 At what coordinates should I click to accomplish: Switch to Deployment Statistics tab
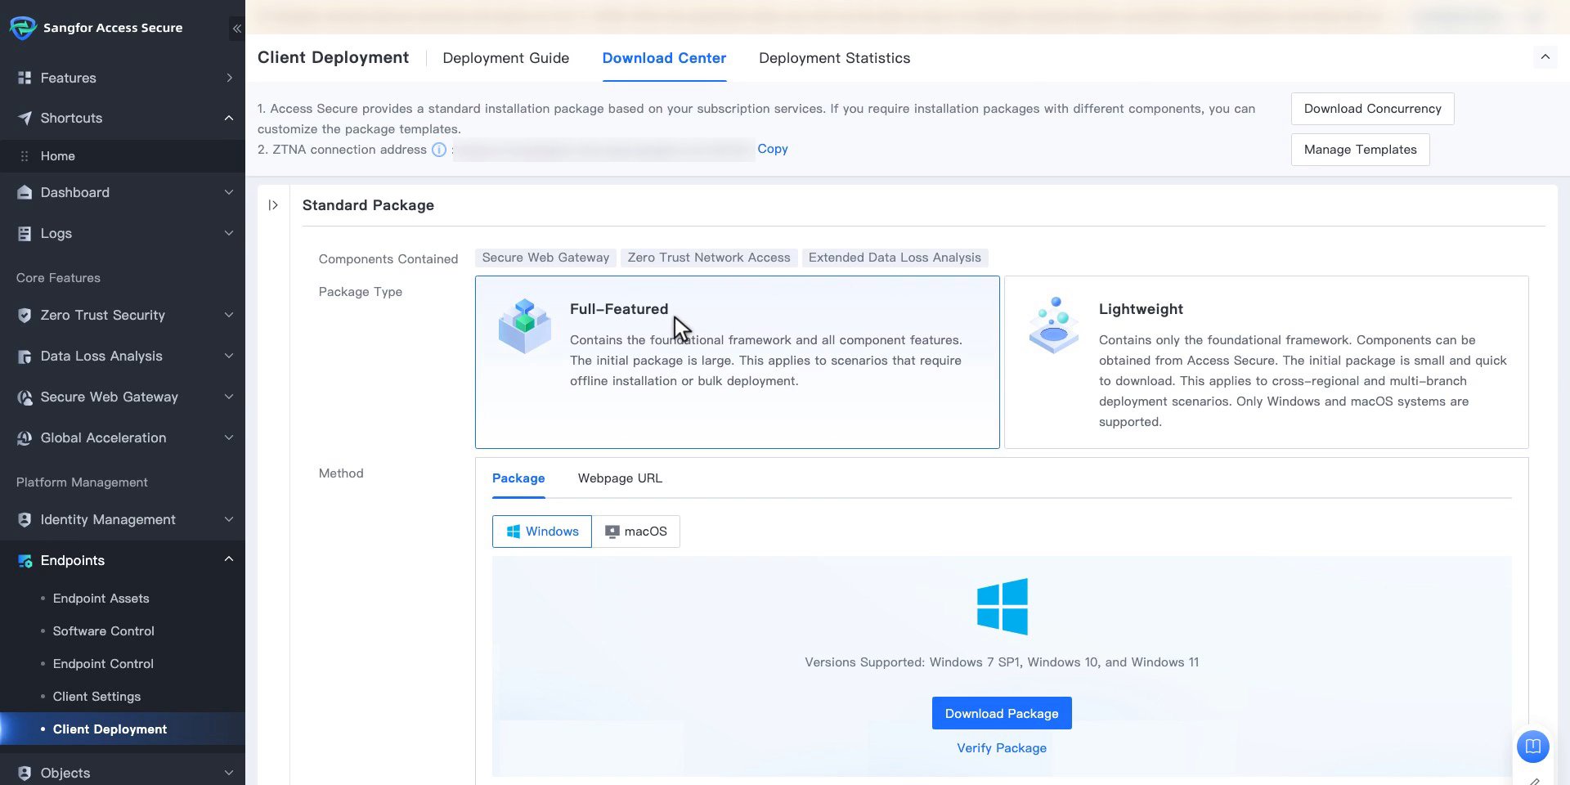click(834, 58)
